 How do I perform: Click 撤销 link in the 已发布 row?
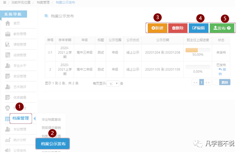click(222, 72)
